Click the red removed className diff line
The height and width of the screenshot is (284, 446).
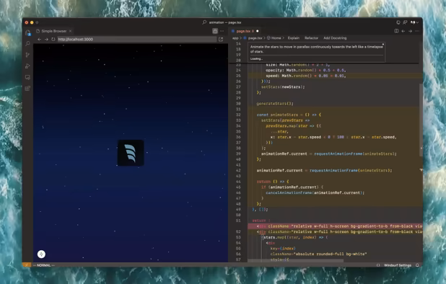[x=335, y=226]
